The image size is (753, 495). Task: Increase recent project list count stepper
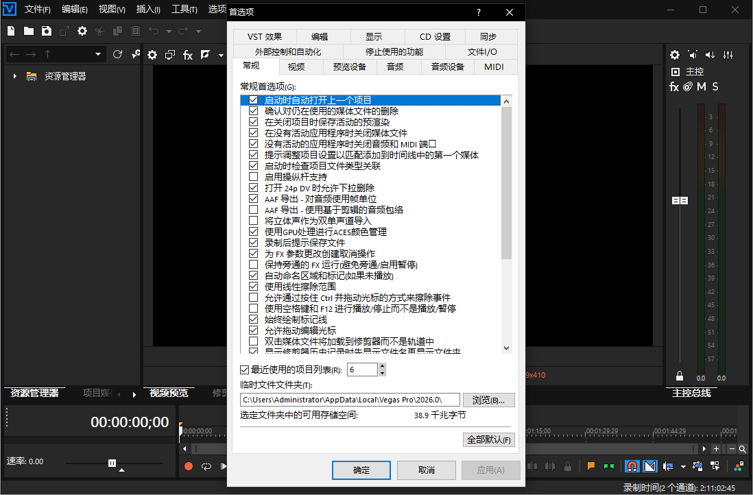tap(382, 367)
